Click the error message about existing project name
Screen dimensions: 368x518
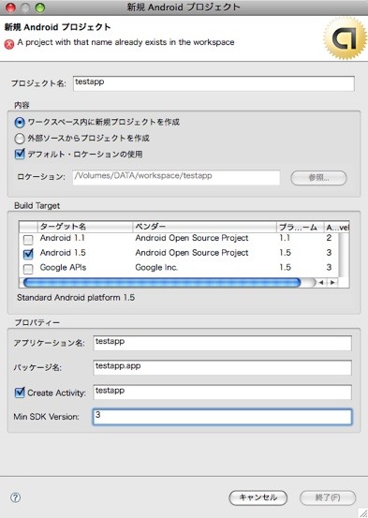click(x=125, y=42)
